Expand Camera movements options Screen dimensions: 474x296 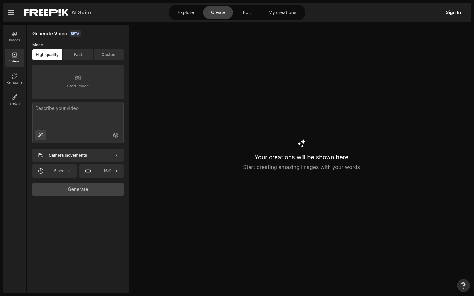pos(78,155)
